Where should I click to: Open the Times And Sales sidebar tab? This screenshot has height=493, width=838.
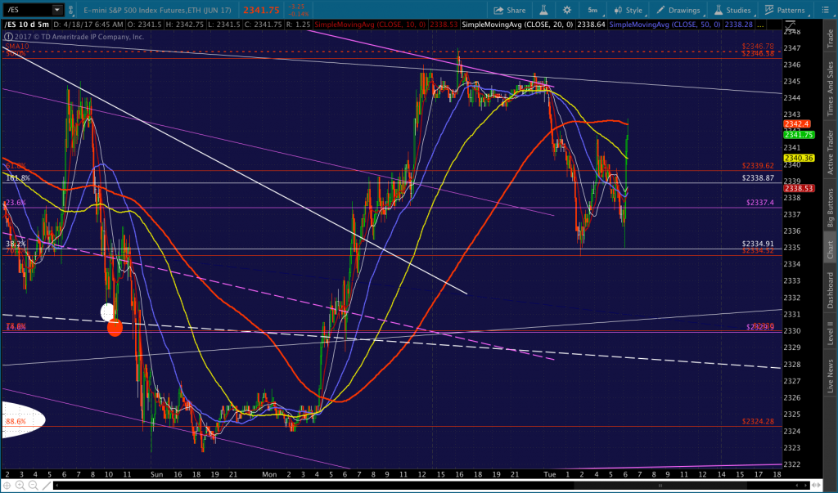831,88
